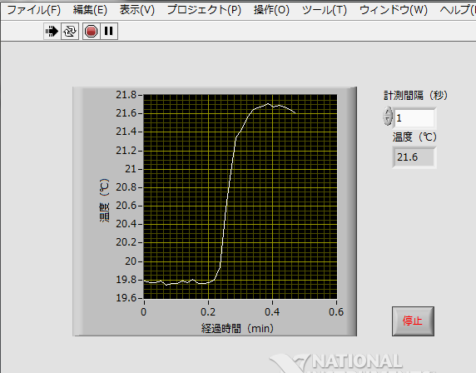Open the プロジェクト(P) menu

[204, 10]
